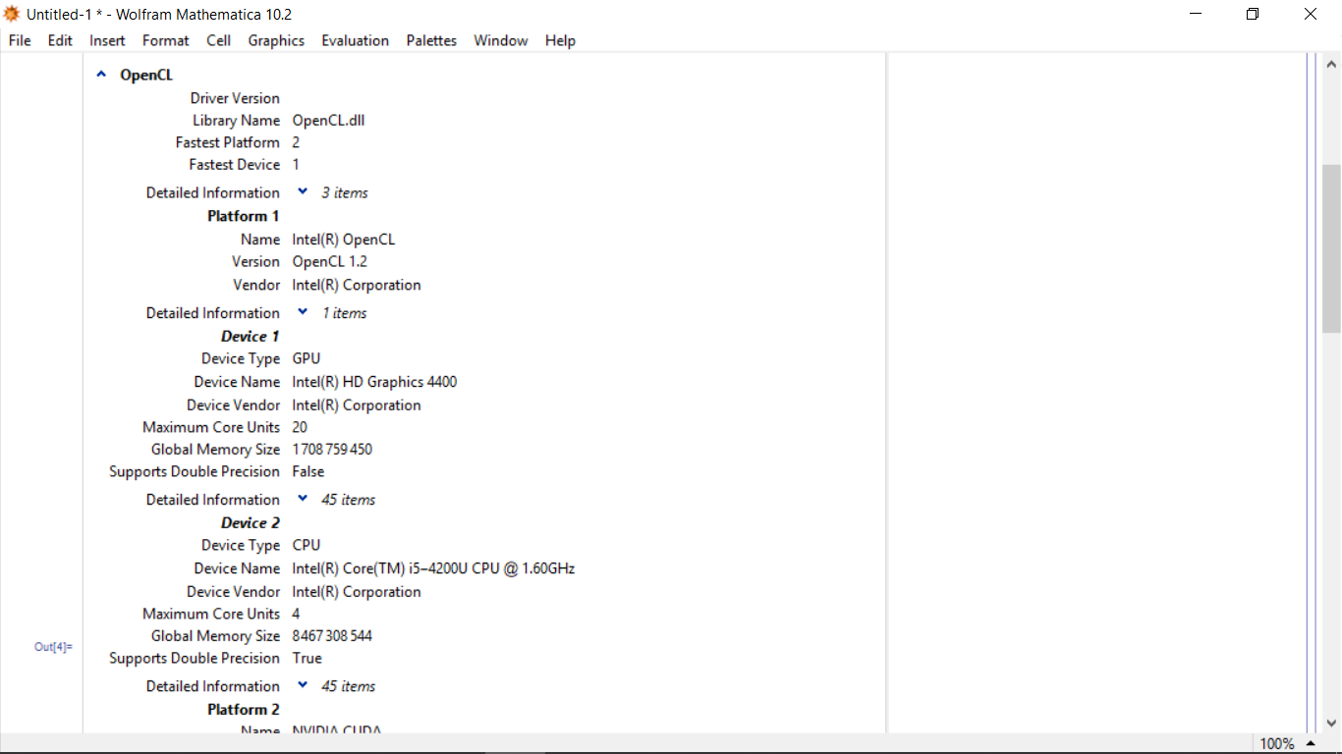The image size is (1342, 754).
Task: Click the Mathematica spikey icon in title bar
Action: click(12, 14)
